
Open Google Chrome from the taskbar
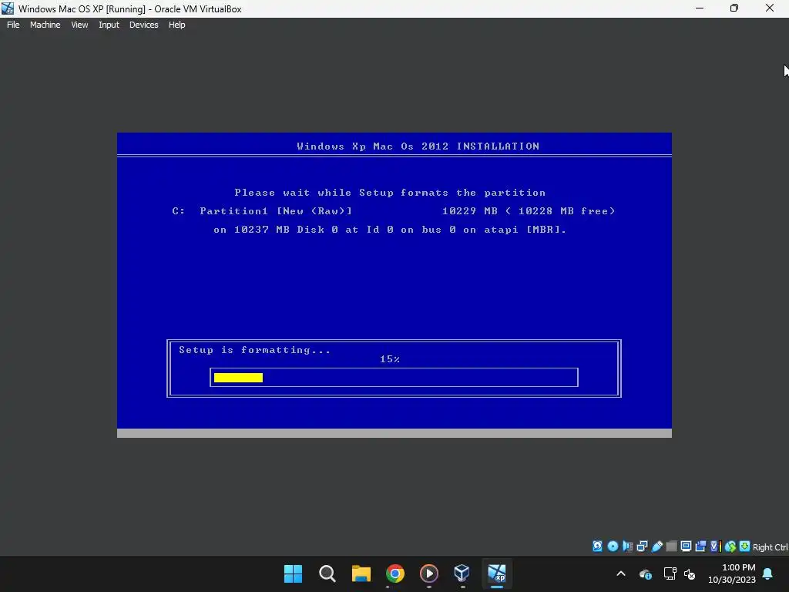pyautogui.click(x=395, y=573)
